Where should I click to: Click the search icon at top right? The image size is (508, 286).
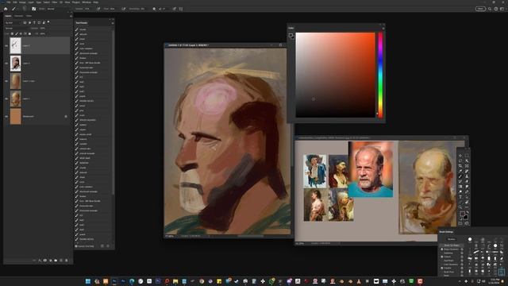pyautogui.click(x=490, y=9)
